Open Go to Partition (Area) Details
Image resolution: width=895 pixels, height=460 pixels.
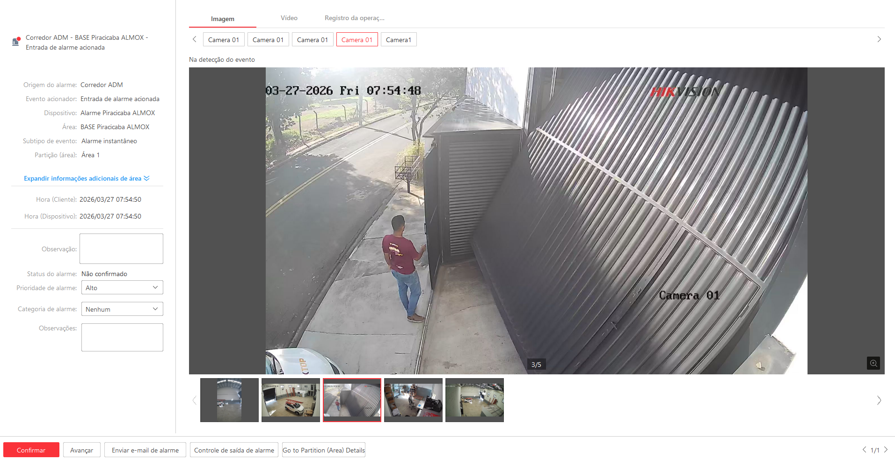coord(323,450)
